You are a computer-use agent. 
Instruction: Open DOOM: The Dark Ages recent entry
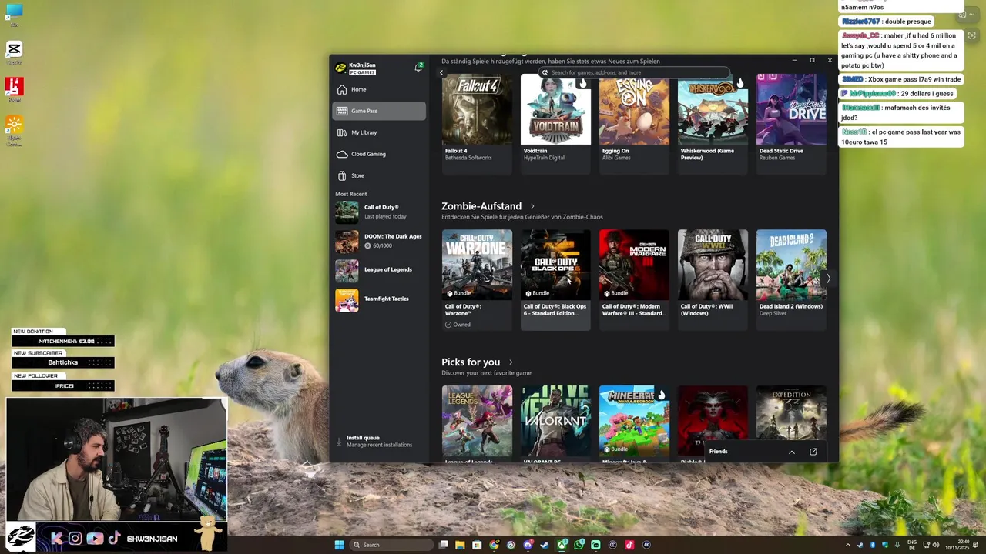point(379,241)
